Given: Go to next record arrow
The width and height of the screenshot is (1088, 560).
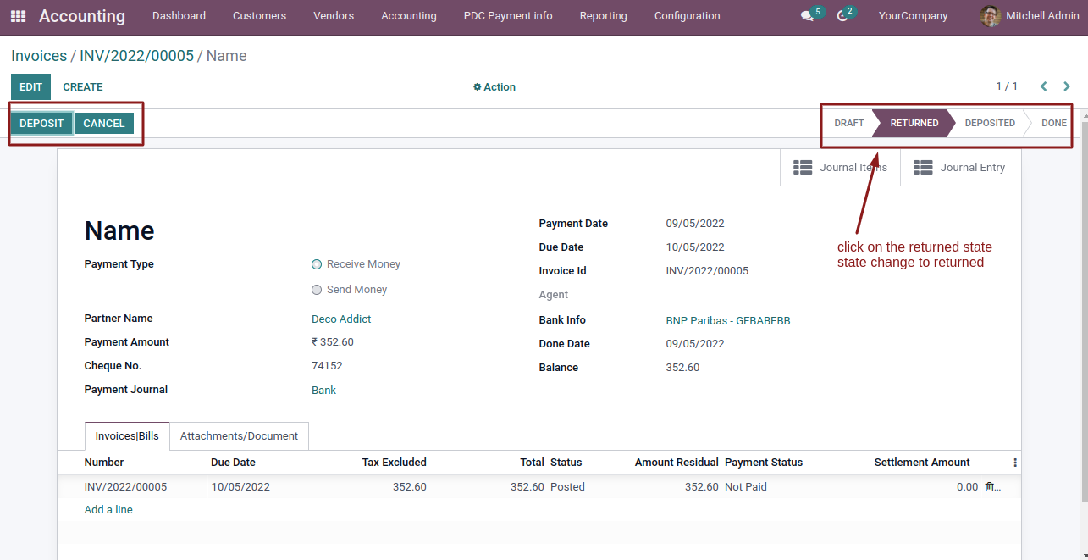Looking at the screenshot, I should [x=1067, y=86].
